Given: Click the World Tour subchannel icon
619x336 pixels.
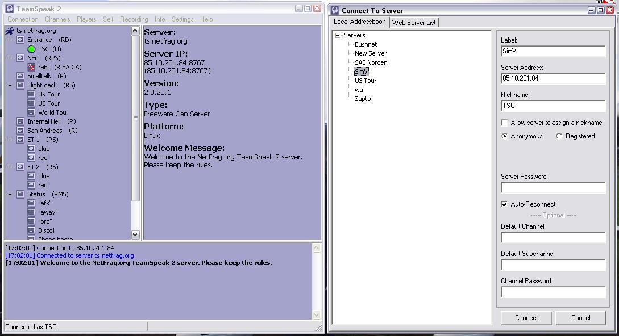Looking at the screenshot, I should coord(32,112).
